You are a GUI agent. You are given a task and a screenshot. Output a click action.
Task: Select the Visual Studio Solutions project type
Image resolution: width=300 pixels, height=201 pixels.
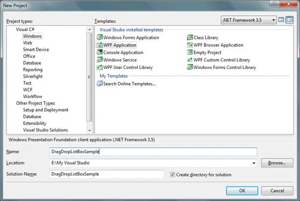[45, 130]
